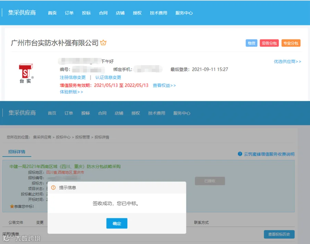Click the 查看投标历史 button
The image size is (310, 244).
pyautogui.click(x=279, y=234)
